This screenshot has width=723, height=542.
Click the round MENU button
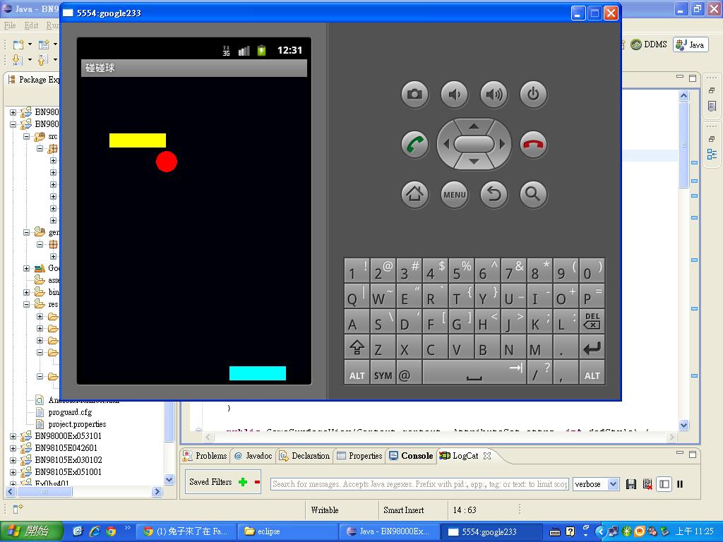(454, 195)
